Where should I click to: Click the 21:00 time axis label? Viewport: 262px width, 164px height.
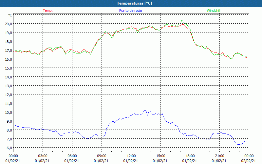coord(219,156)
